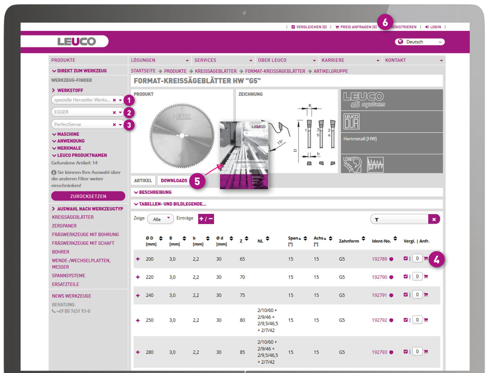Add article 192791 to price request cart
Viewport: 488px width, 373px height.
coord(426,295)
